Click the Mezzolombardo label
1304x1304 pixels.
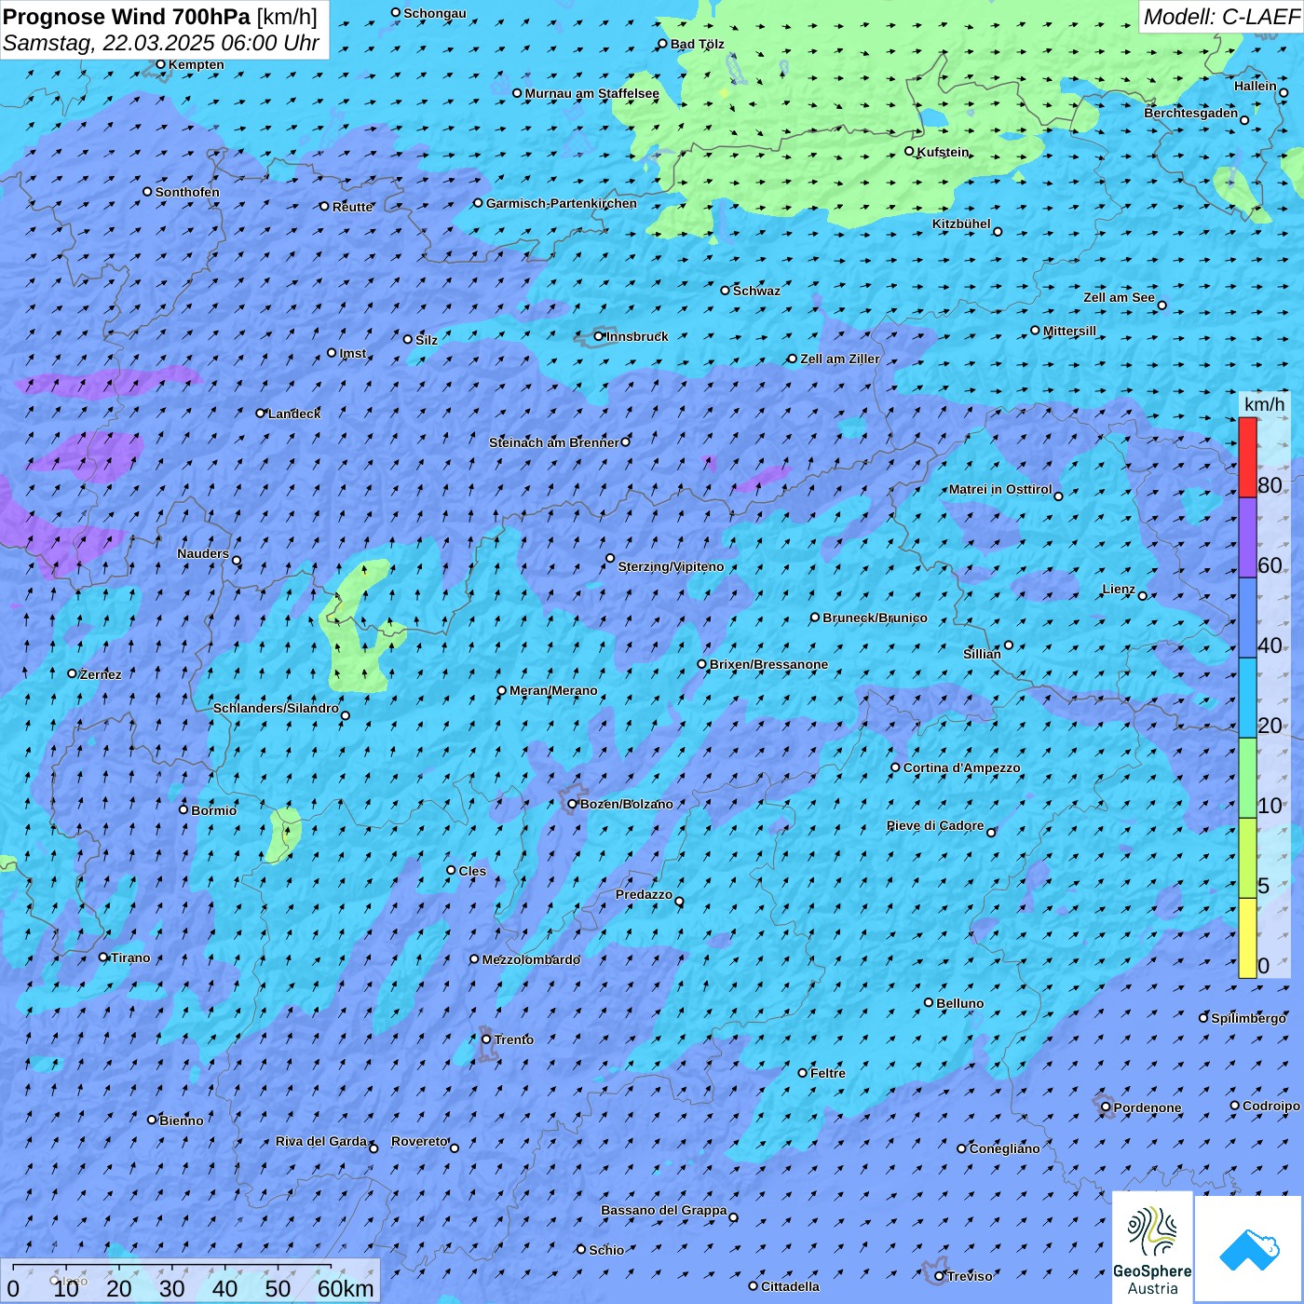coord(531,959)
